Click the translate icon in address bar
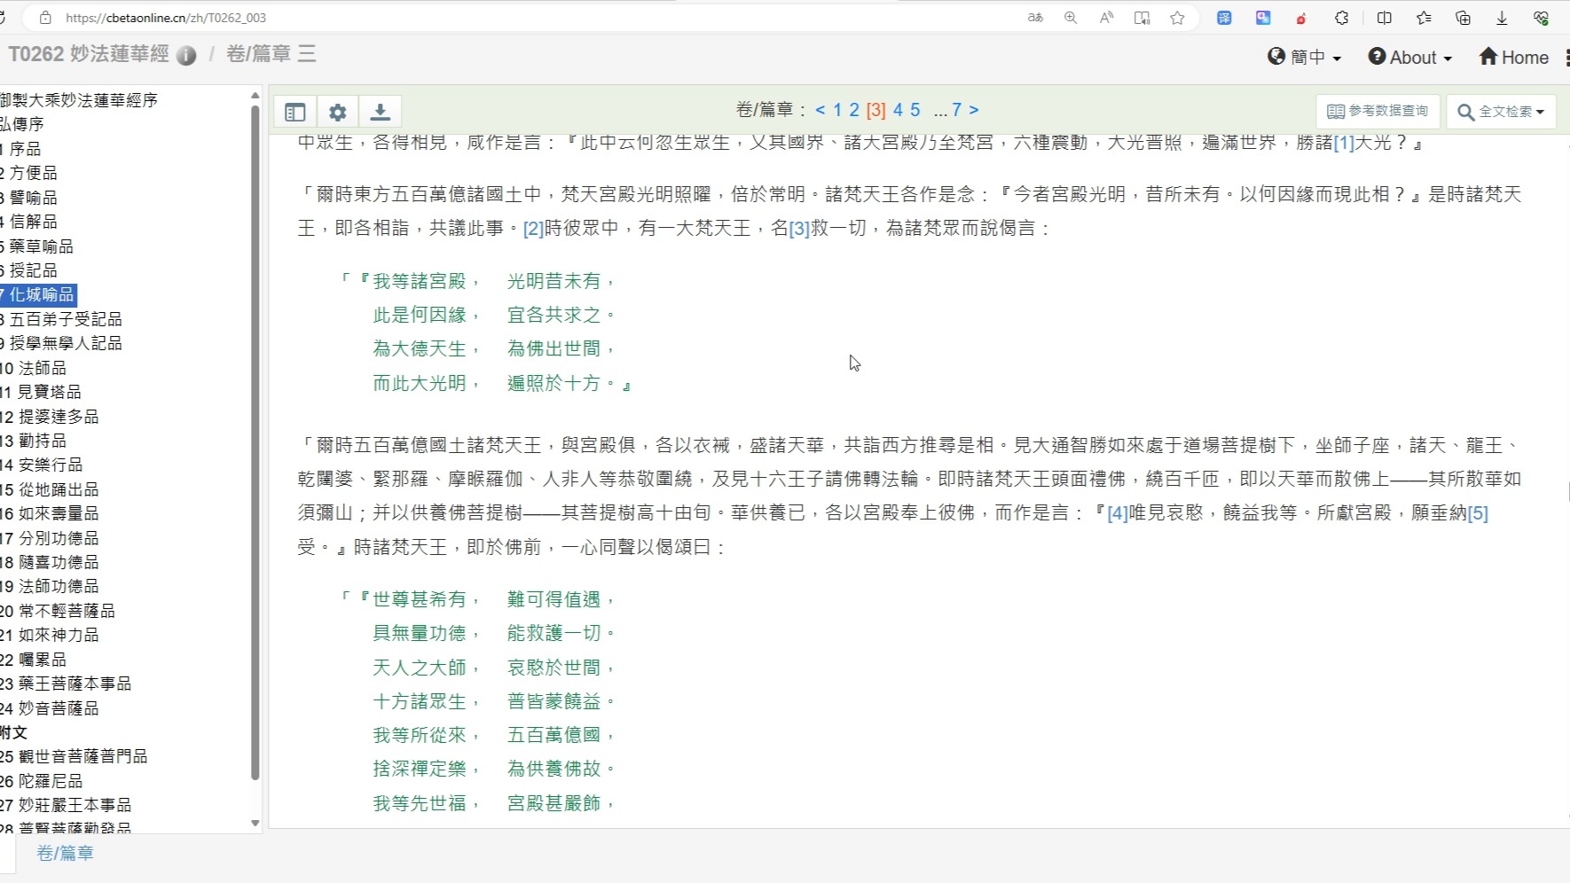This screenshot has height=883, width=1570. 1035,18
